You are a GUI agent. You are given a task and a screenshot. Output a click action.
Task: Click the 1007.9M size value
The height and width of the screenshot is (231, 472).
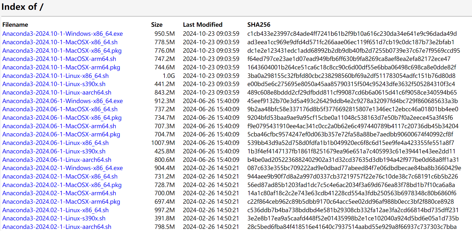tap(163, 143)
